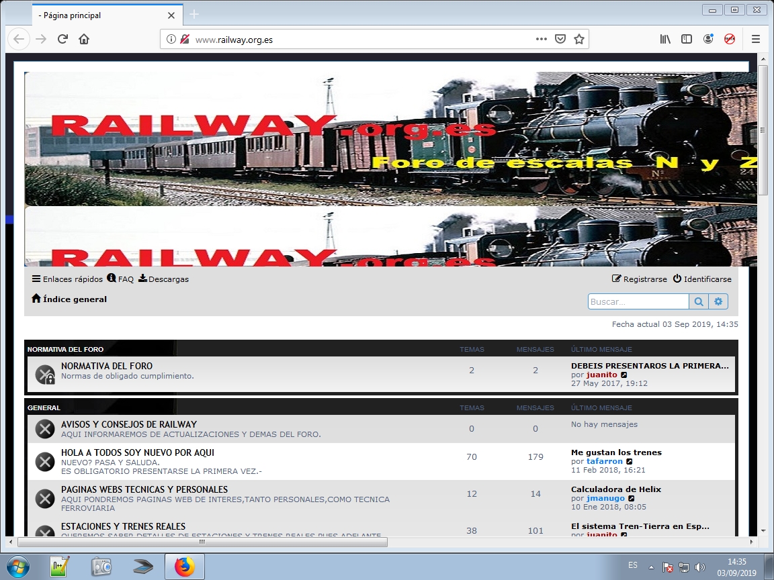Open the Firefox account icon
The image size is (774, 580).
click(x=708, y=39)
